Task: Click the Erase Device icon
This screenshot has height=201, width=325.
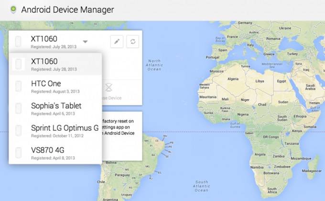Action: (108, 87)
